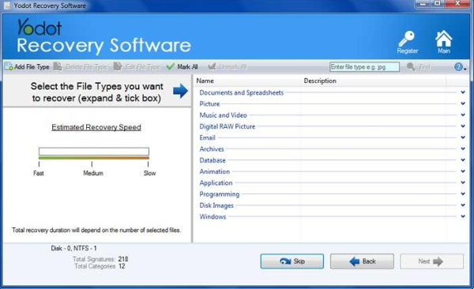Click the Add File Type icon
Viewport: 474px width, 289px height.
[x=9, y=66]
